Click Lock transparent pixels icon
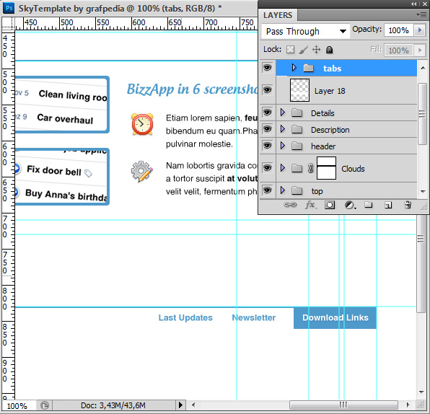Viewport: 430px width, 414px height. 291,50
